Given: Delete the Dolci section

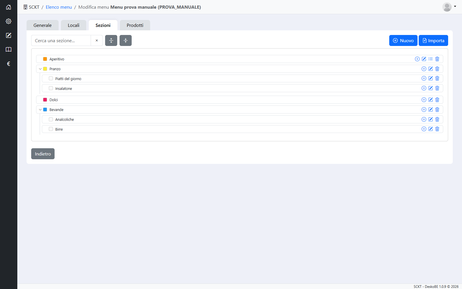Looking at the screenshot, I should (x=437, y=100).
